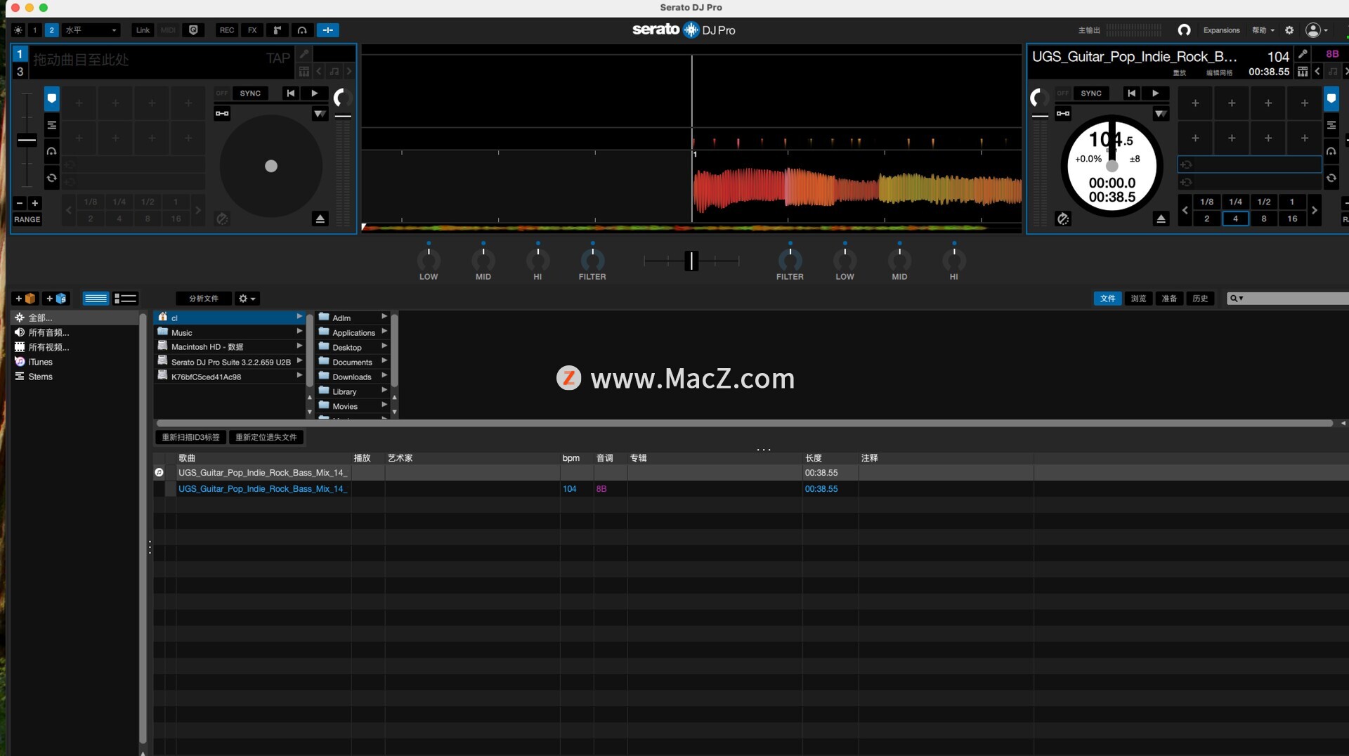Toggle the FX panel
The width and height of the screenshot is (1349, 756).
[252, 30]
